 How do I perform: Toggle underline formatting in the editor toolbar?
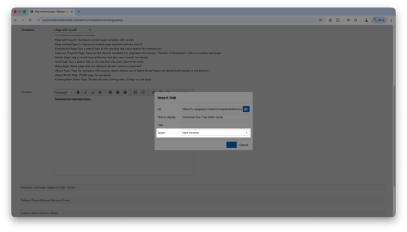pyautogui.click(x=93, y=92)
